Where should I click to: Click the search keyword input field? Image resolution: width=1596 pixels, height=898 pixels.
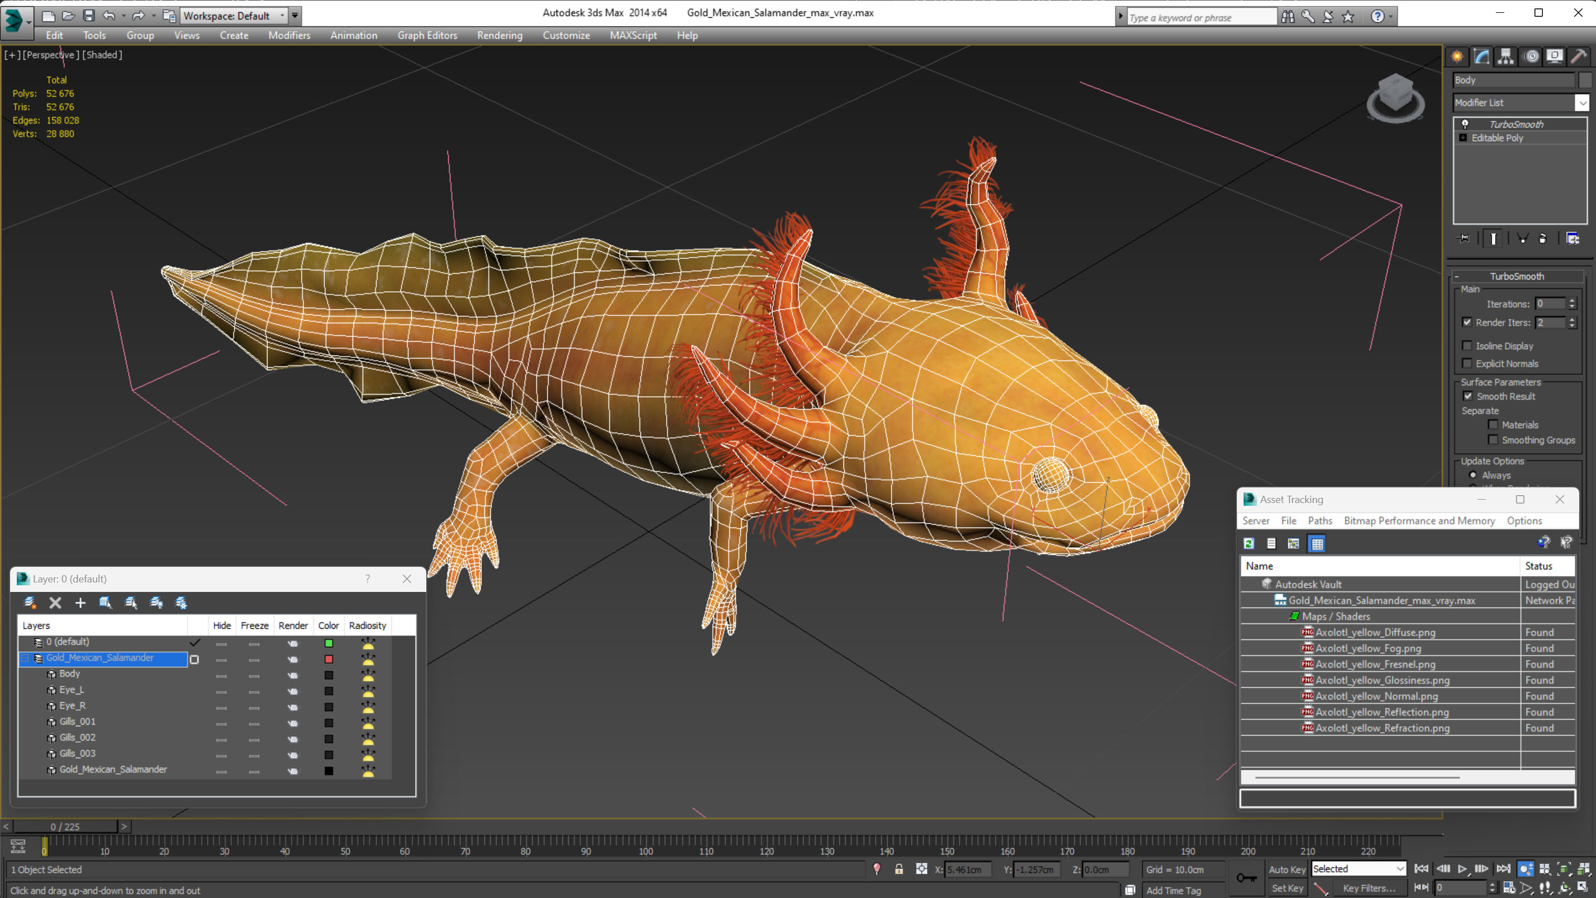(1202, 17)
